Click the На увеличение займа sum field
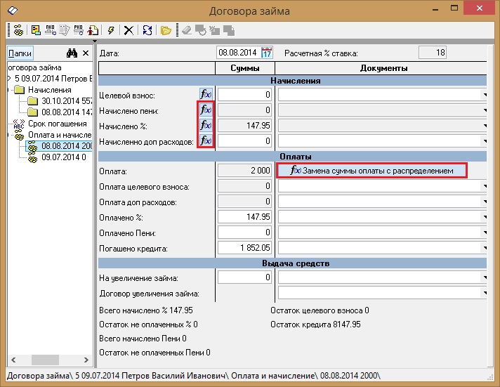This screenshot has width=500, height=387. pyautogui.click(x=244, y=277)
